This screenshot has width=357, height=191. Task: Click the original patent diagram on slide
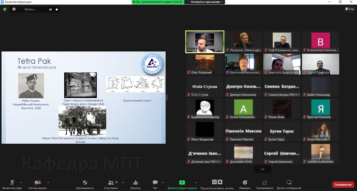pyautogui.click(x=135, y=84)
